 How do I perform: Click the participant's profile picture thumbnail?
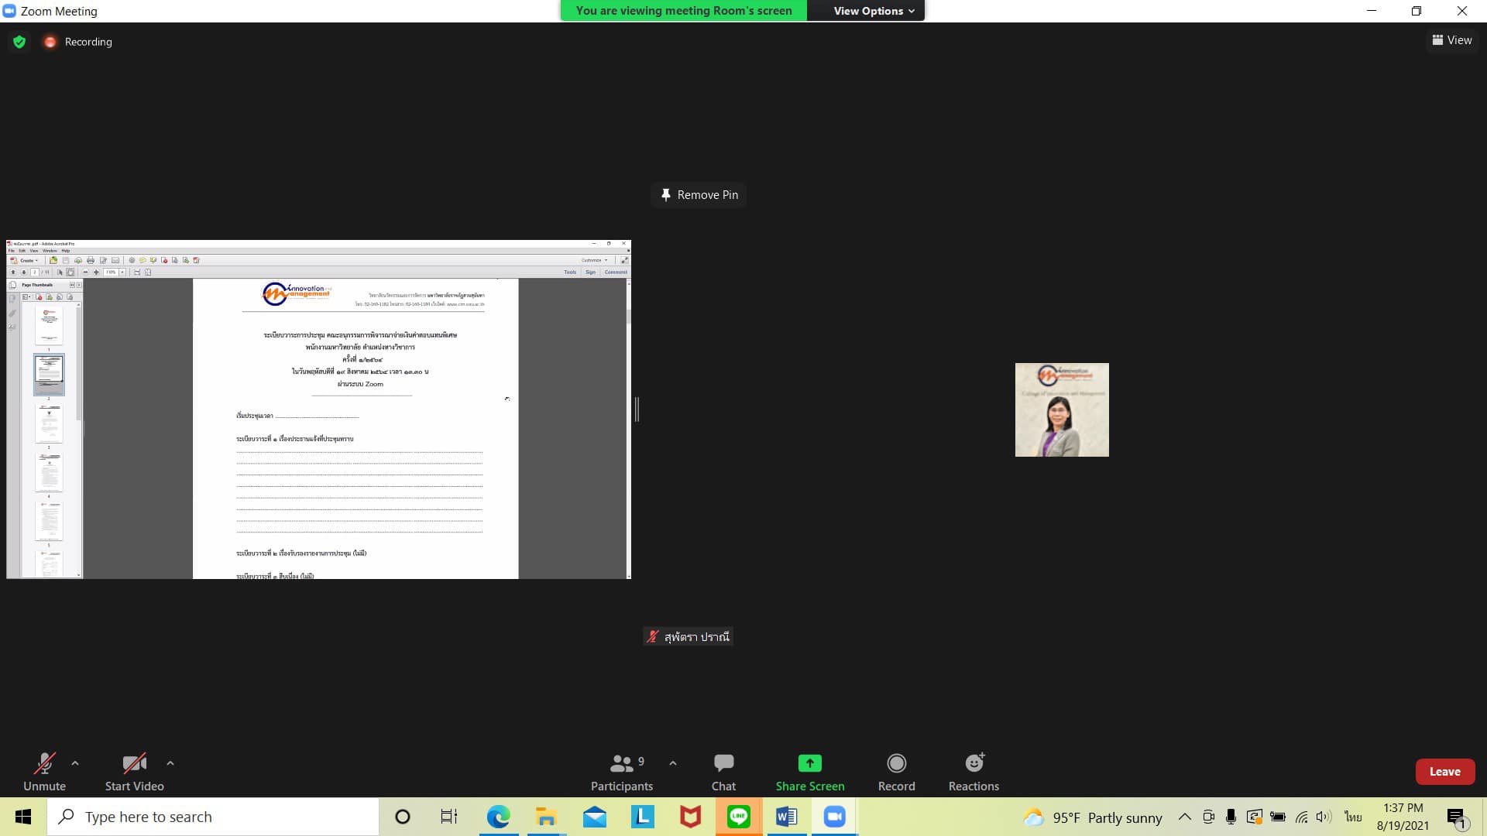[x=1062, y=409]
